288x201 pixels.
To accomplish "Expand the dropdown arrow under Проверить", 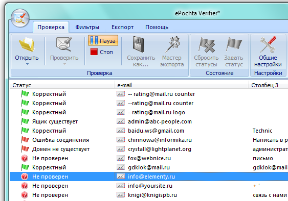I will 64,64.
